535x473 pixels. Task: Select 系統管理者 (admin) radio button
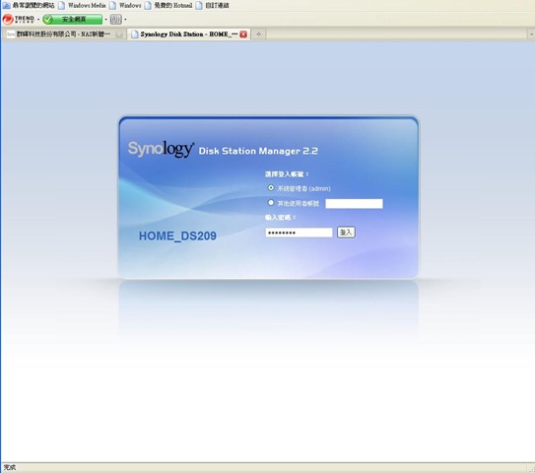click(x=271, y=187)
